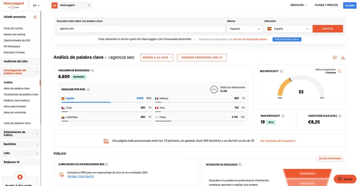
Task: Open Ideas de contenido
Action: point(15,113)
